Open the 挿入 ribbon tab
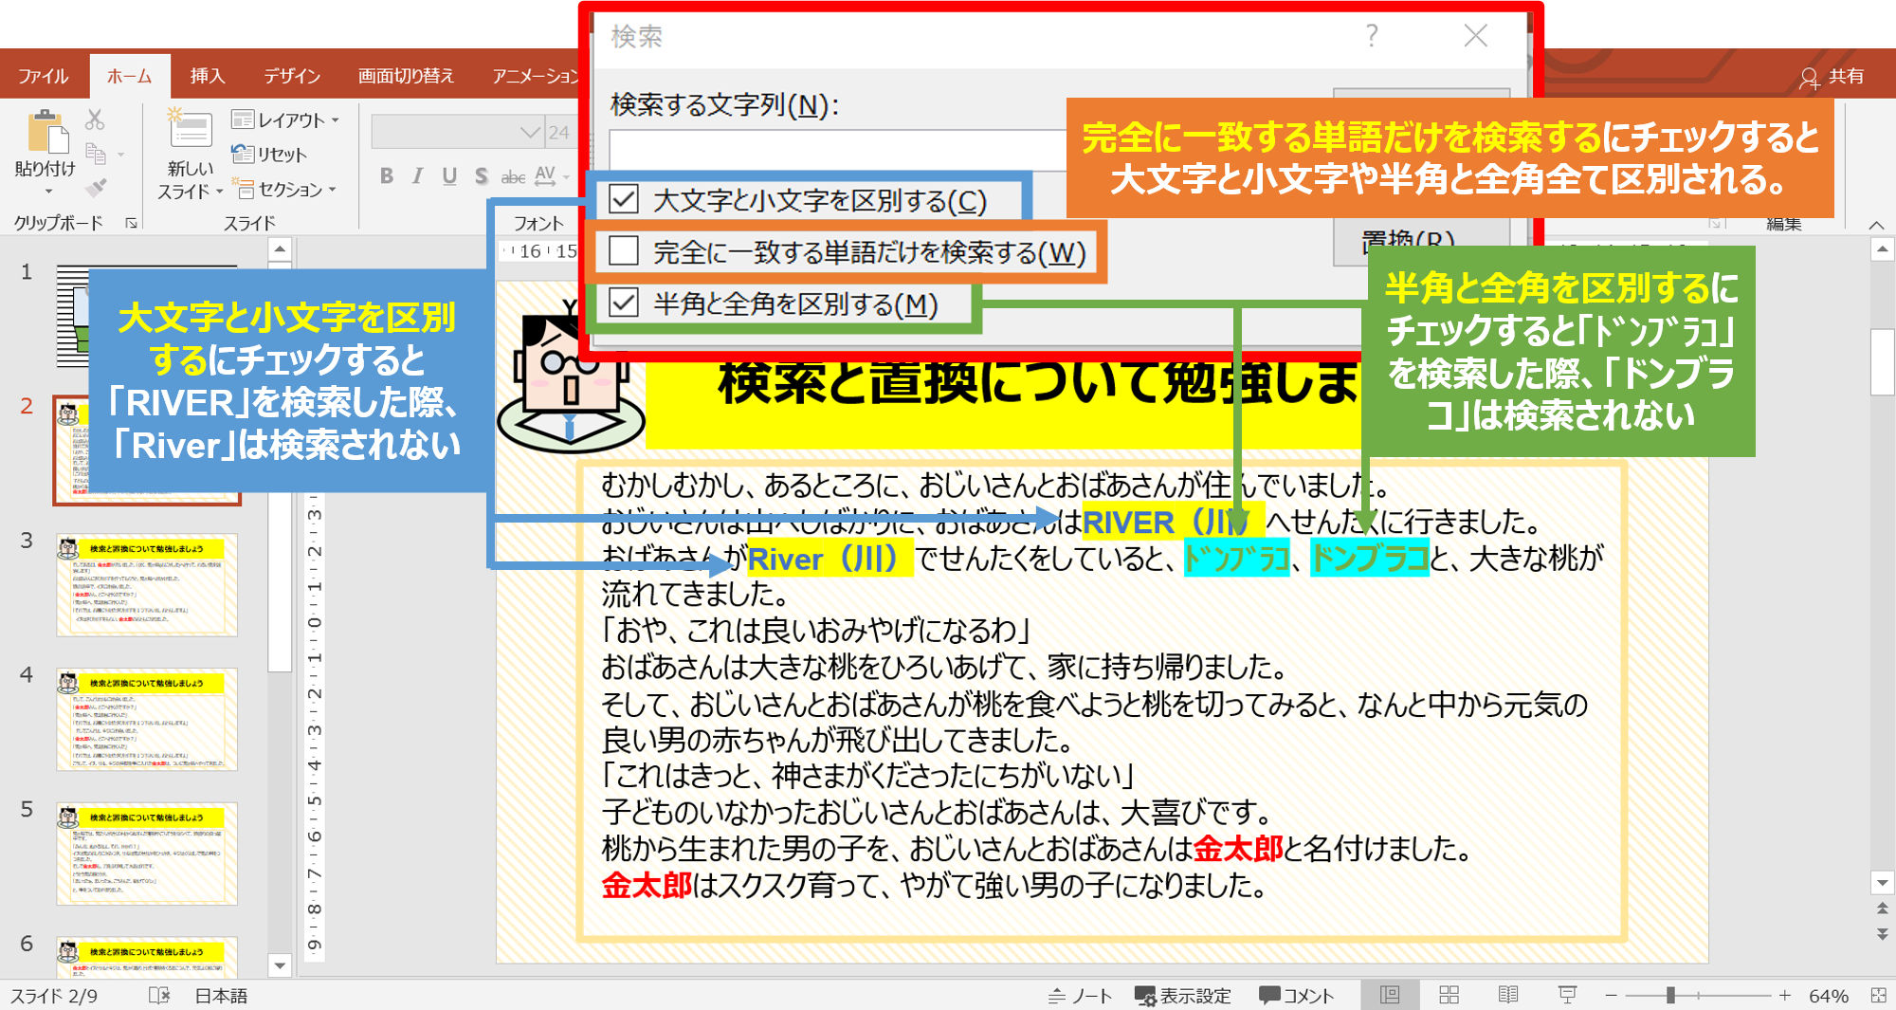Screen dimensions: 1896x1010 [x=207, y=76]
